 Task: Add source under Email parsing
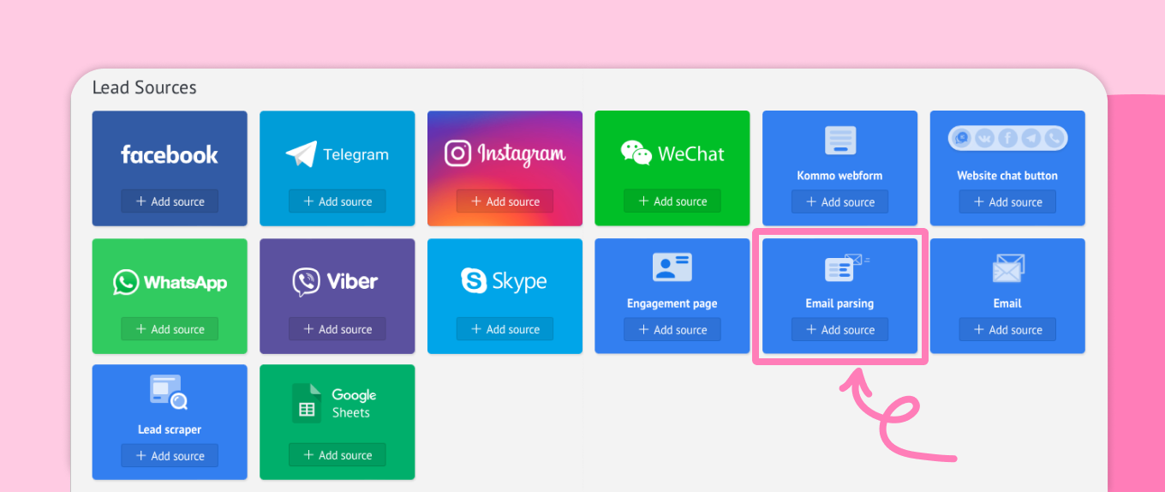click(x=839, y=330)
